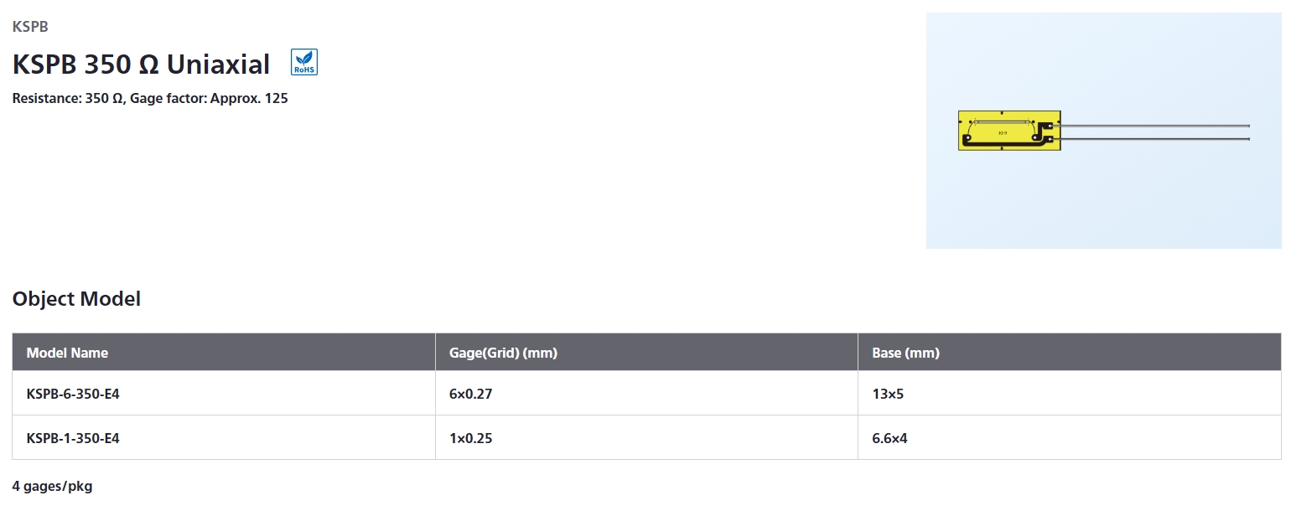1291x516 pixels.
Task: Click the word Uniaxial in the title
Action: [219, 64]
